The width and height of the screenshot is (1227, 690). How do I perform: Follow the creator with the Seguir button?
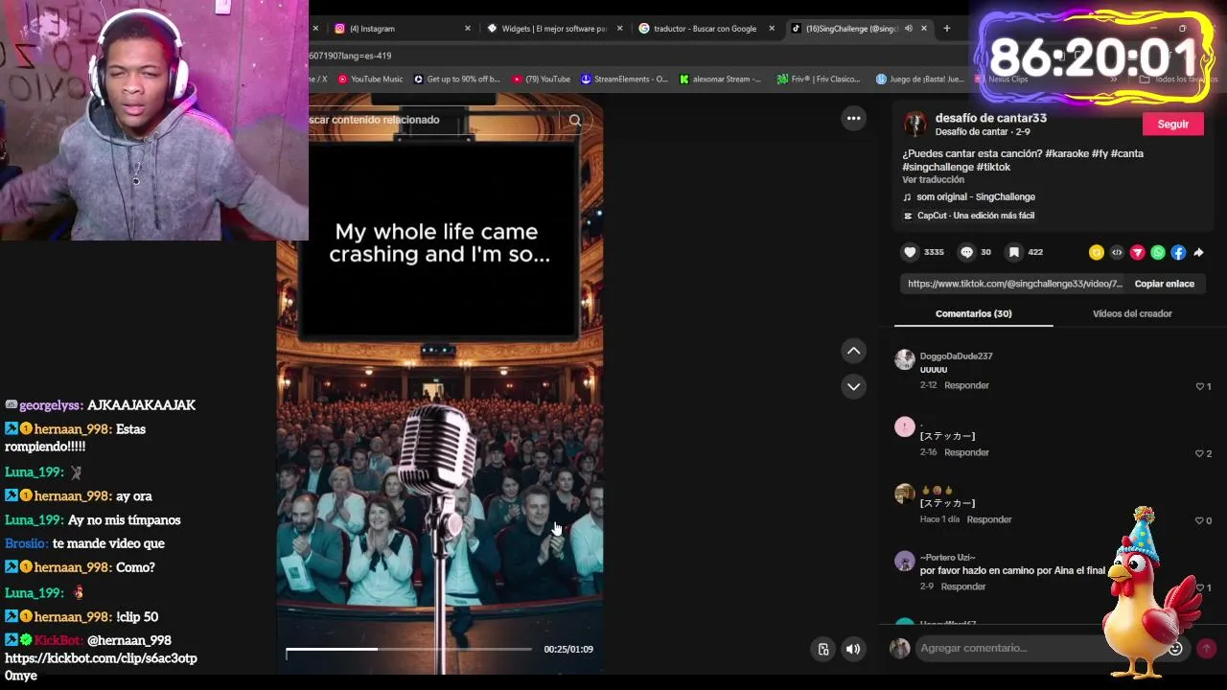(x=1172, y=124)
